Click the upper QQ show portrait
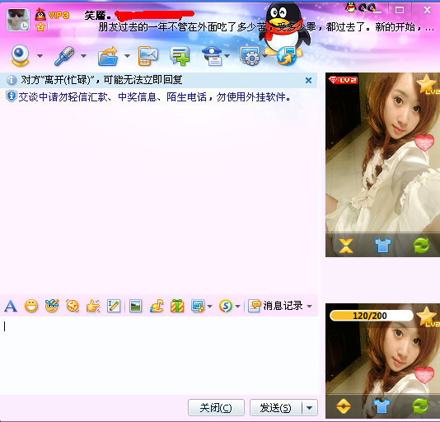440x422 pixels. pyautogui.click(x=383, y=165)
